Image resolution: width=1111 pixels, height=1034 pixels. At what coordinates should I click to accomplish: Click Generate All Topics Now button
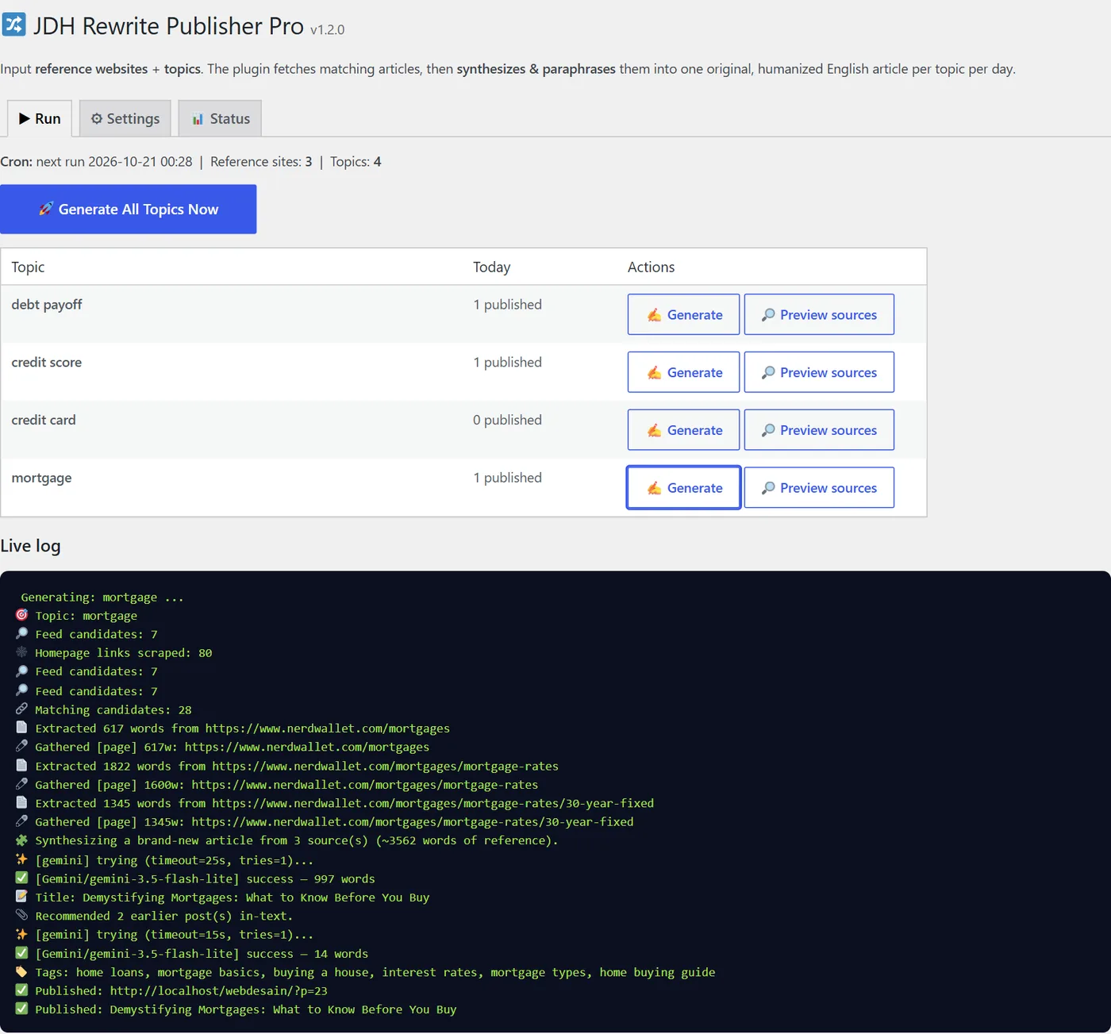128,209
